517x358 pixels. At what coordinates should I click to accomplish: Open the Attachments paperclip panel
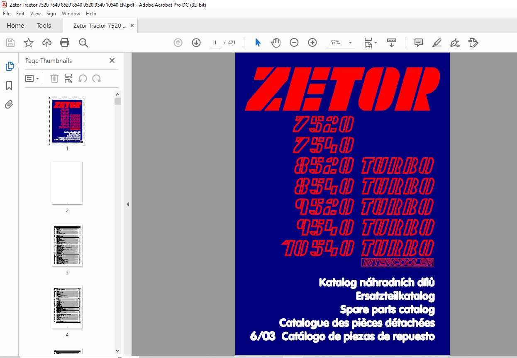[x=9, y=104]
